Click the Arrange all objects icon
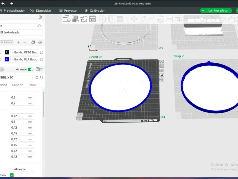The image size is (238, 179). pyautogui.click(x=93, y=19)
